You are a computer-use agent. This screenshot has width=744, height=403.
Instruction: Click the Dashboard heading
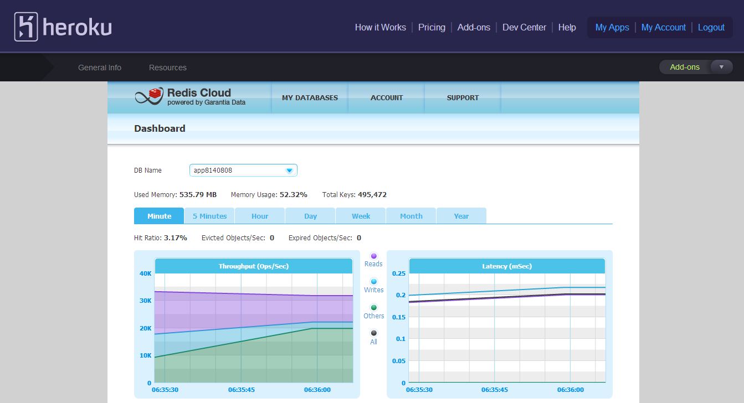click(160, 128)
